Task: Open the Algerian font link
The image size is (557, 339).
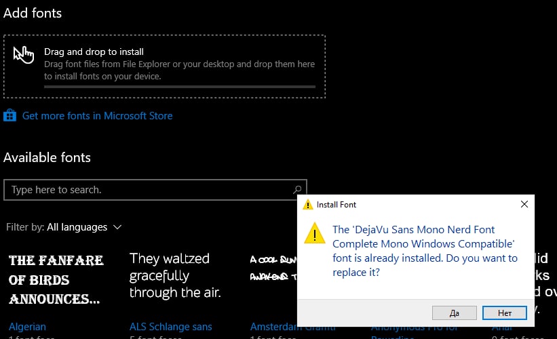Action: 27,327
